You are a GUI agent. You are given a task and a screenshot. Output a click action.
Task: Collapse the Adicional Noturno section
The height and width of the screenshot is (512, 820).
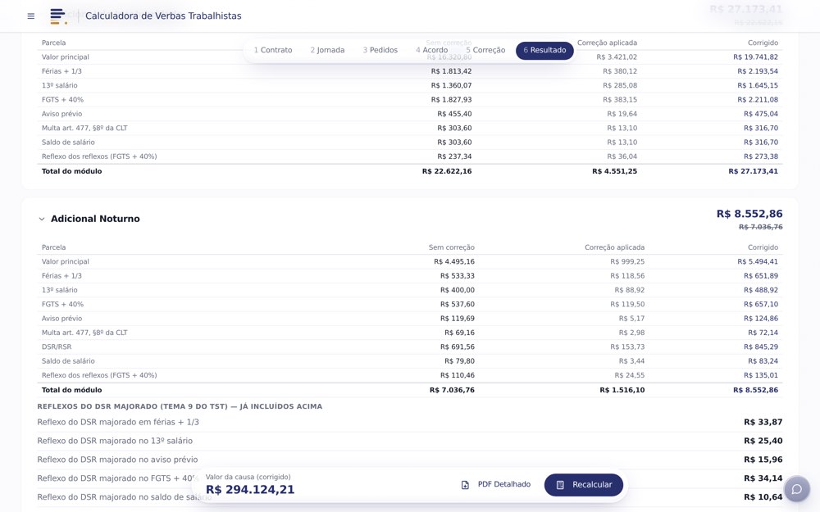coord(42,219)
